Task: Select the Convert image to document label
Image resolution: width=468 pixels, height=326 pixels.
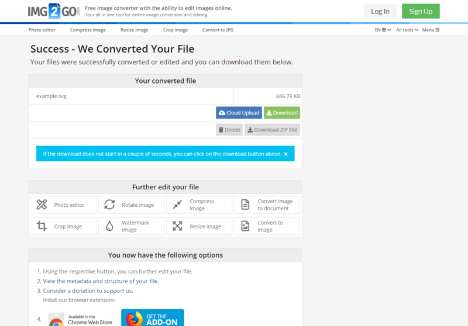Action: tap(275, 204)
